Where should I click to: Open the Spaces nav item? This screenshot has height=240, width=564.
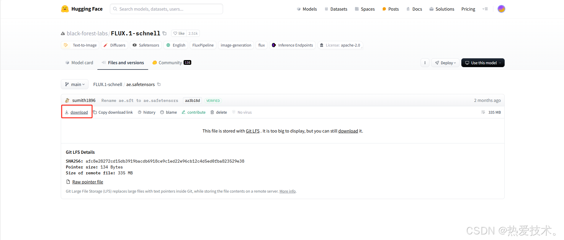pyautogui.click(x=365, y=9)
